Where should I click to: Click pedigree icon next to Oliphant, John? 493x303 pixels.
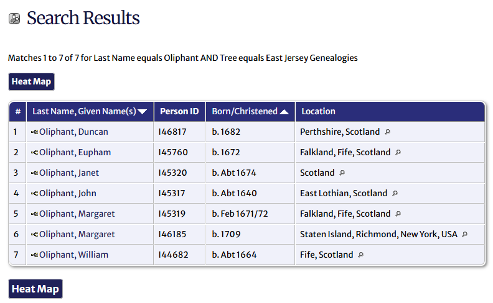tap(35, 194)
